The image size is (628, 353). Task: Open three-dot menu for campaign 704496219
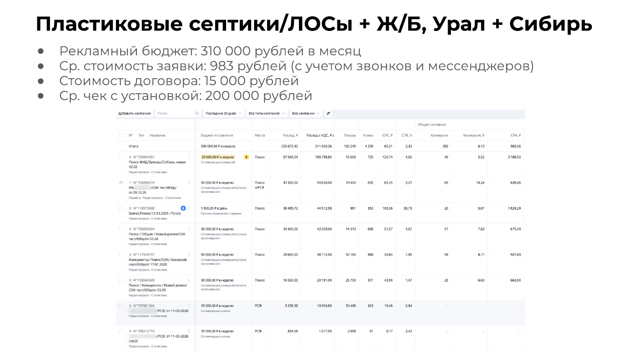[x=189, y=183]
